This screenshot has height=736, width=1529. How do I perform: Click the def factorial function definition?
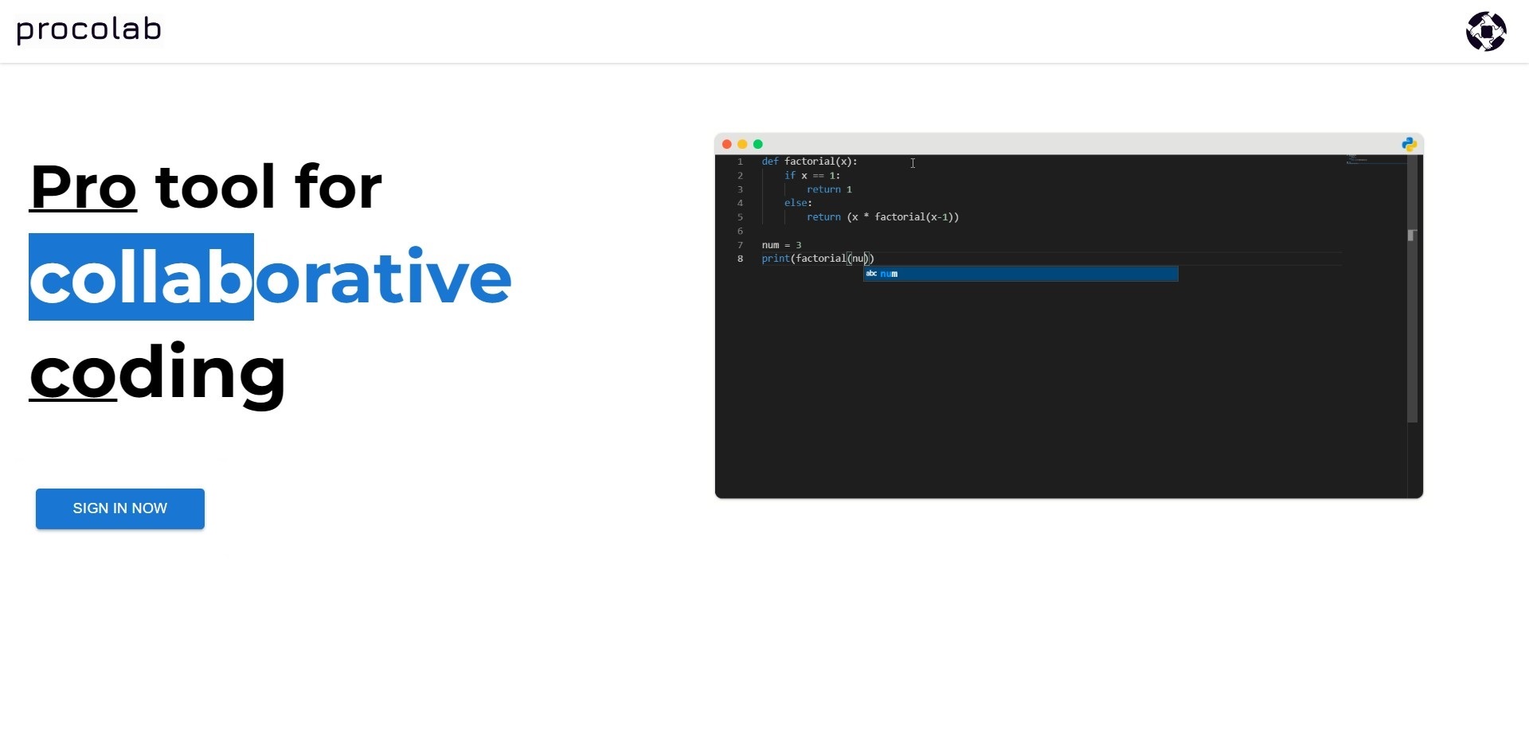809,162
